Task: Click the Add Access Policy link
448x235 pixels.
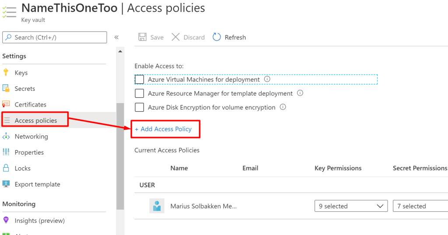Action: pyautogui.click(x=163, y=129)
